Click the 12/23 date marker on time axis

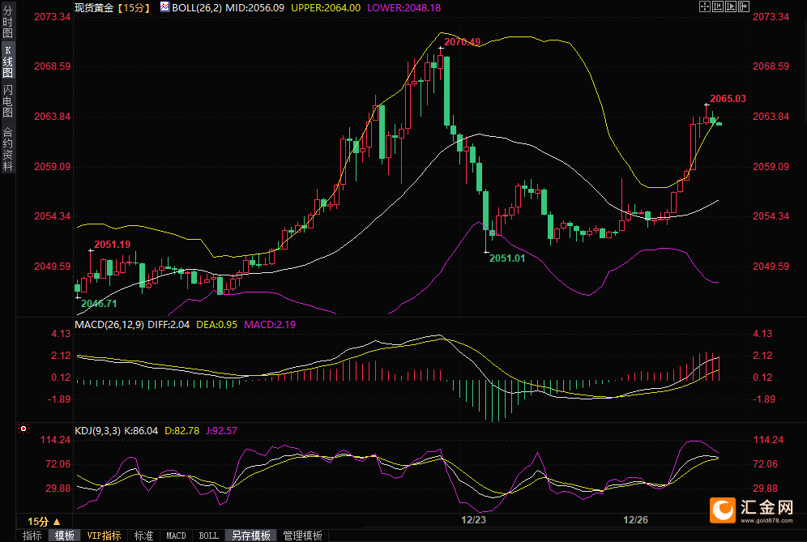pos(473,520)
